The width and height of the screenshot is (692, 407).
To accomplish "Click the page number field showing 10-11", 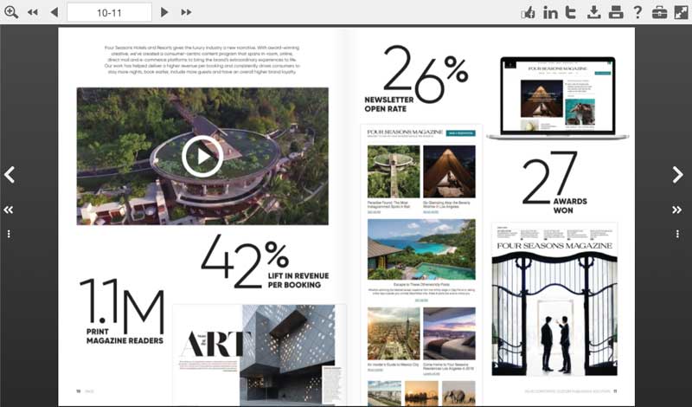I will (x=109, y=12).
